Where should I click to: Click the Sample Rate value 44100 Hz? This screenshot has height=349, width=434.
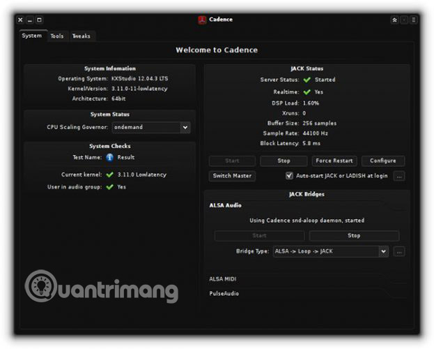coord(316,133)
